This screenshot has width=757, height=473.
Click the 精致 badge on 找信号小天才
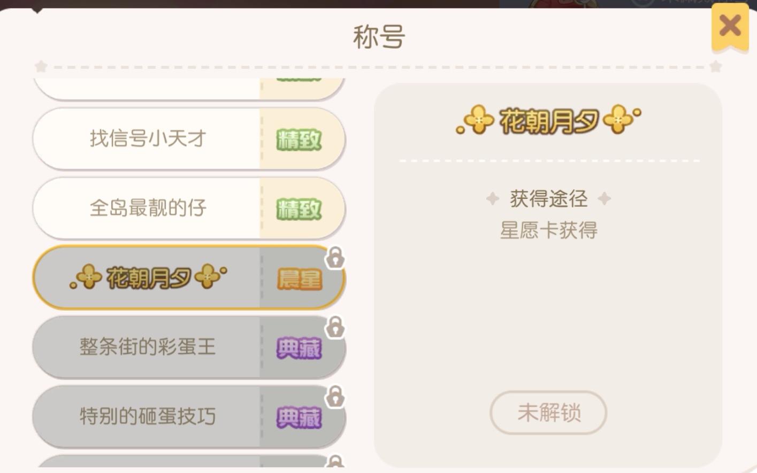coord(298,139)
